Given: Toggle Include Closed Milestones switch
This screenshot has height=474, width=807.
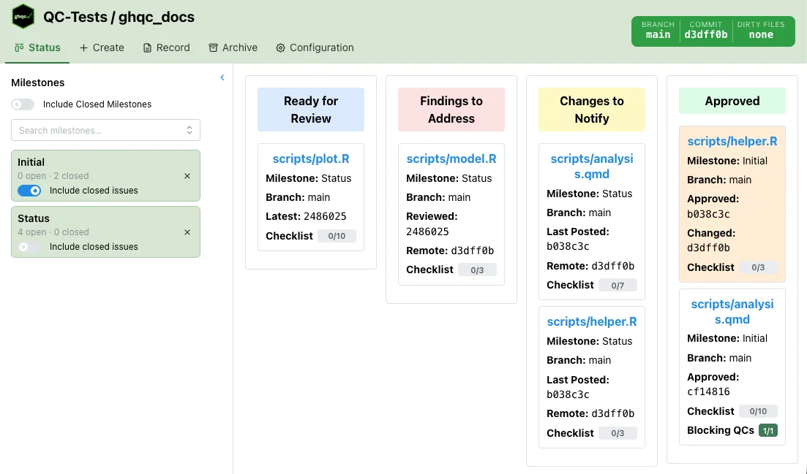Looking at the screenshot, I should tap(23, 104).
